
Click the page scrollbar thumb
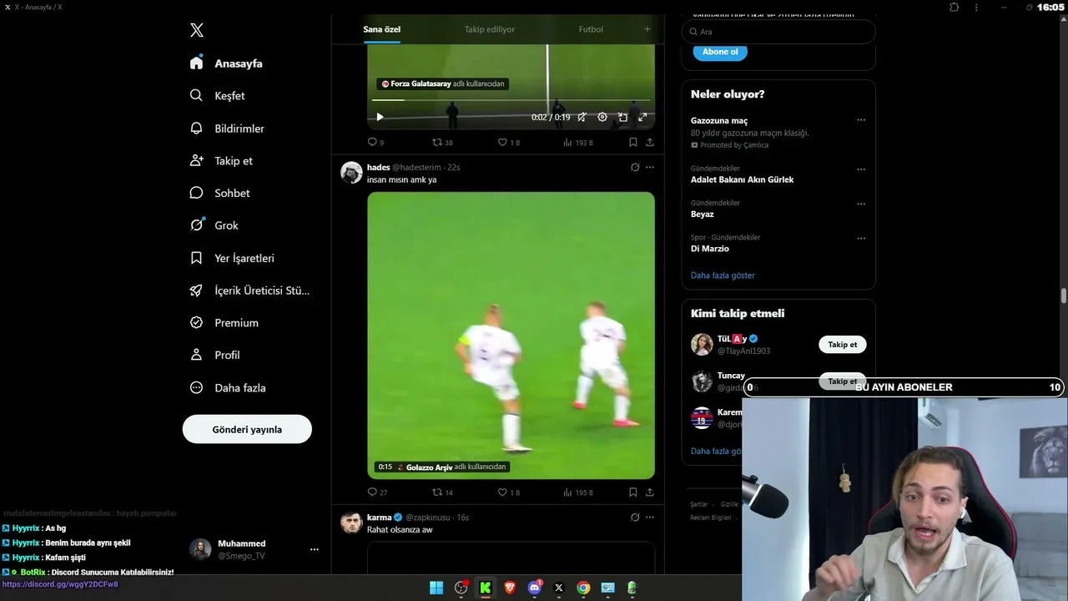point(1064,296)
